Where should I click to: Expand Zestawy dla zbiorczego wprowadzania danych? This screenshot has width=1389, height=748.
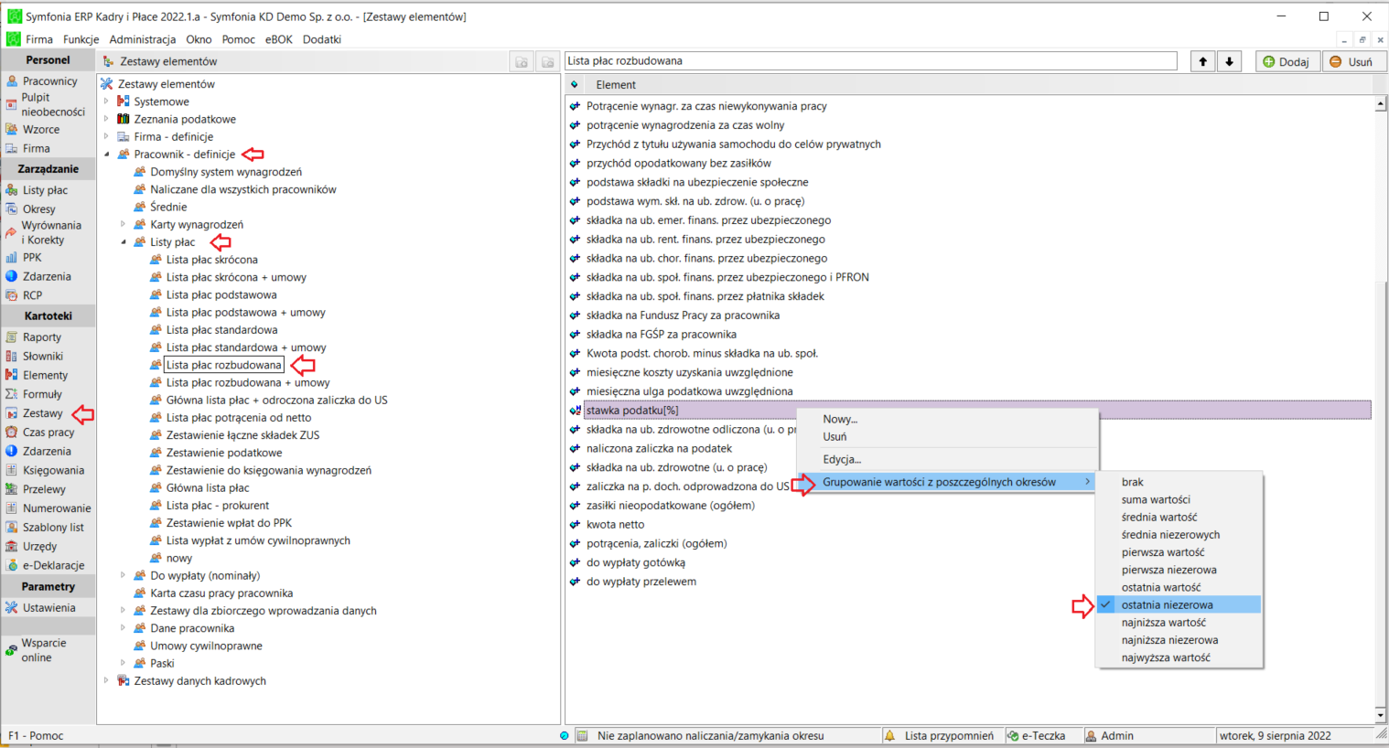(x=124, y=611)
